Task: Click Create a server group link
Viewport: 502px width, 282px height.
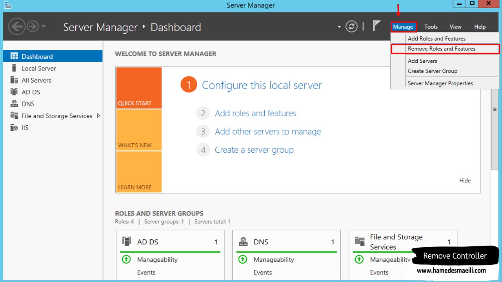Action: click(254, 150)
